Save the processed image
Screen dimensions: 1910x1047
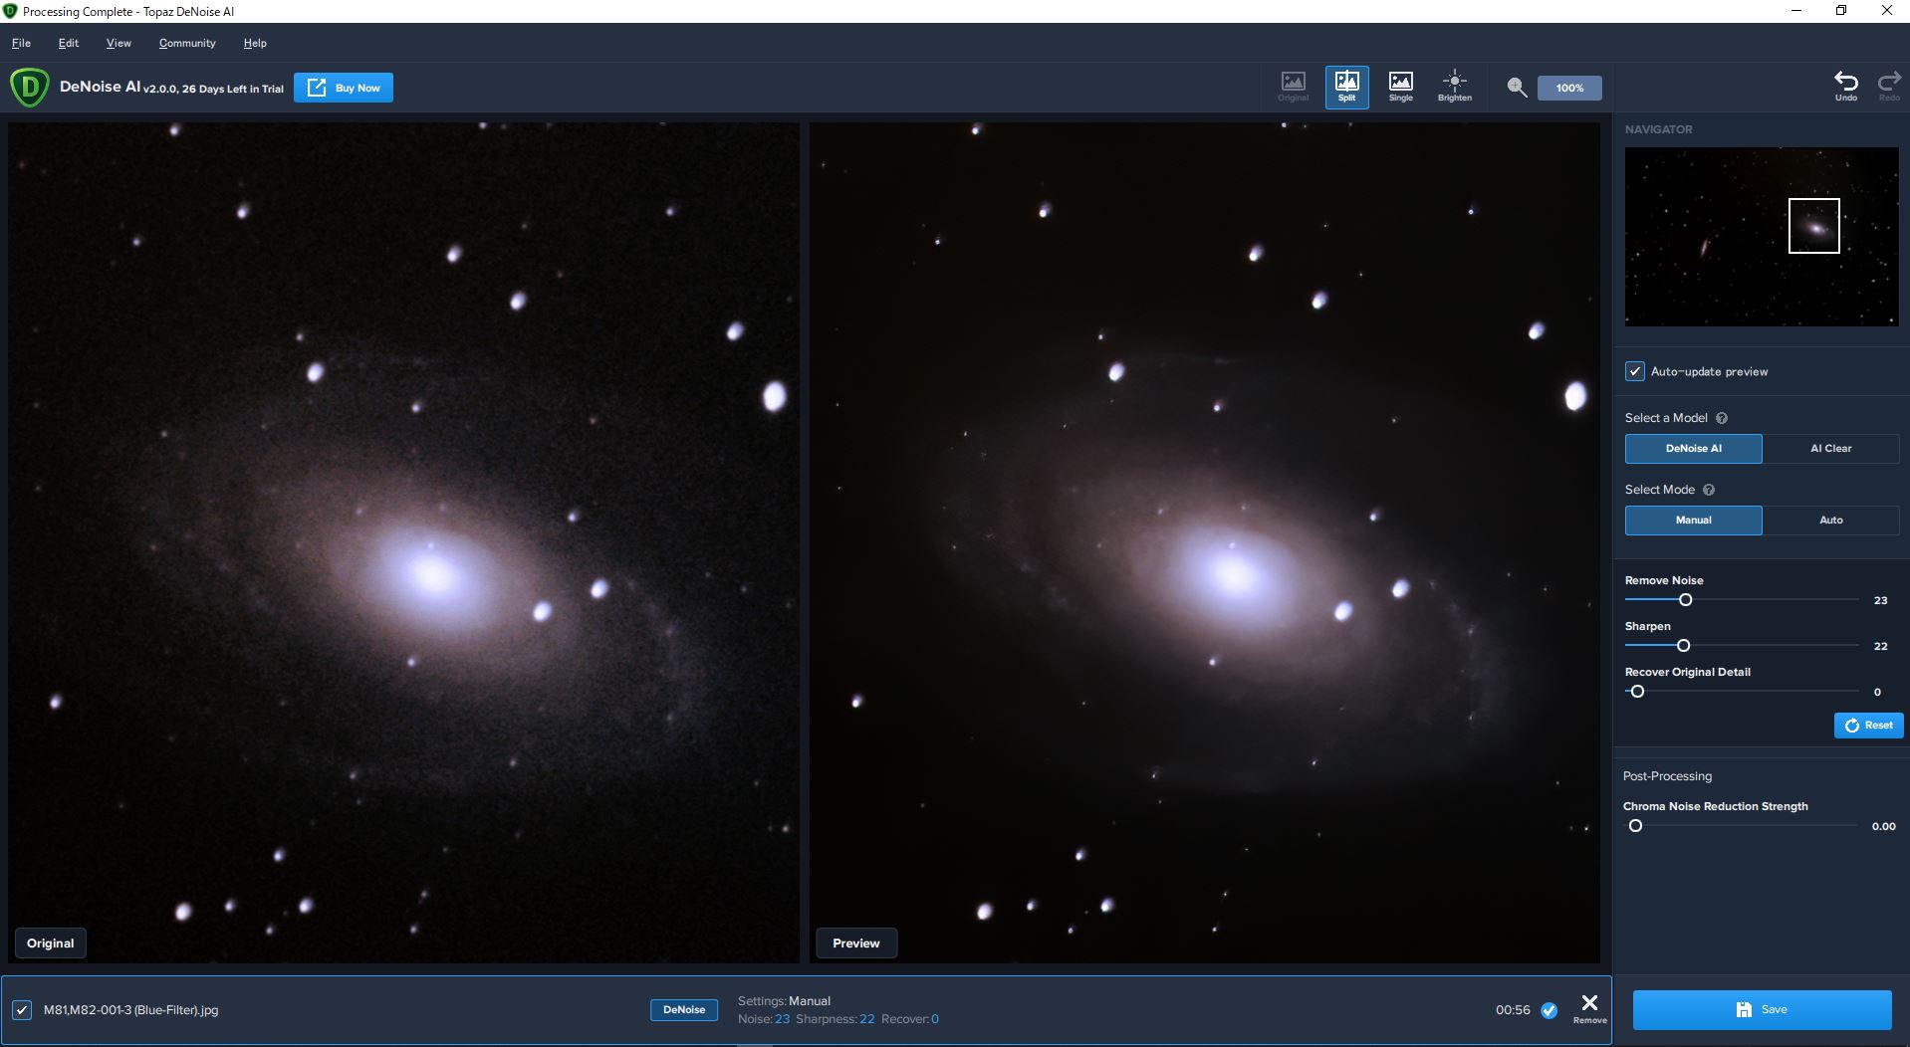(x=1762, y=1009)
